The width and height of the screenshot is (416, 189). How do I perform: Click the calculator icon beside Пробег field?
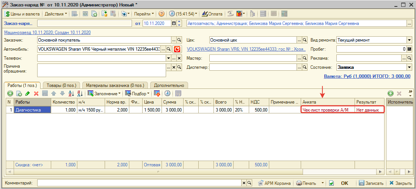pyautogui.click(x=409, y=49)
